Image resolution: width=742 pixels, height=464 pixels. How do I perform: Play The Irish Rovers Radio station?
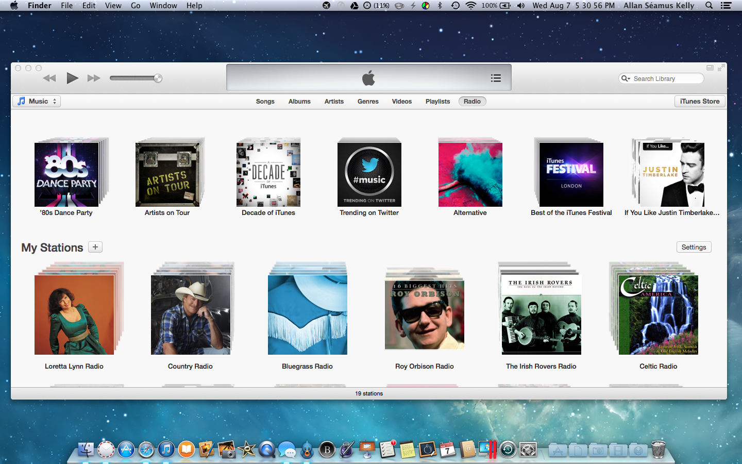(x=542, y=315)
